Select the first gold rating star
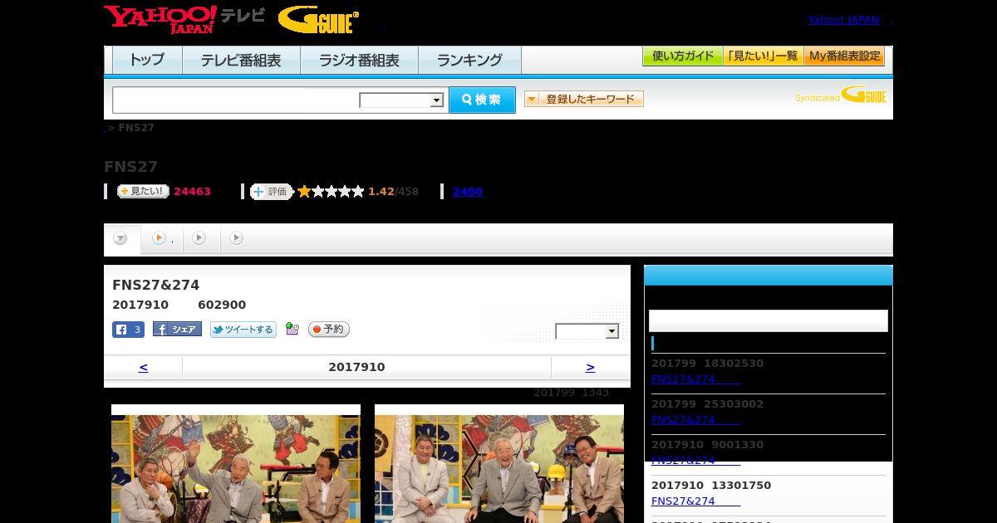The width and height of the screenshot is (997, 523). [304, 192]
